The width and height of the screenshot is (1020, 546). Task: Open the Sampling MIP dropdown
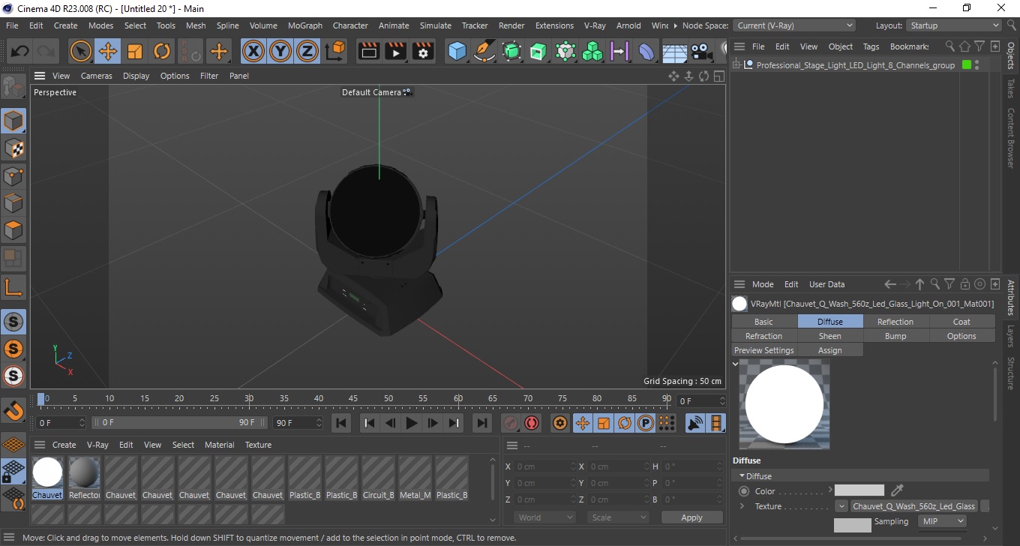(x=942, y=521)
